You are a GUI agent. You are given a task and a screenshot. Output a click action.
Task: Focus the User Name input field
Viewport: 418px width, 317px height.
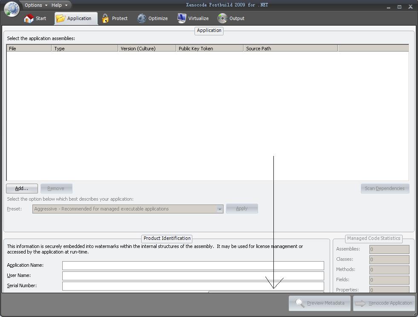tap(193, 276)
